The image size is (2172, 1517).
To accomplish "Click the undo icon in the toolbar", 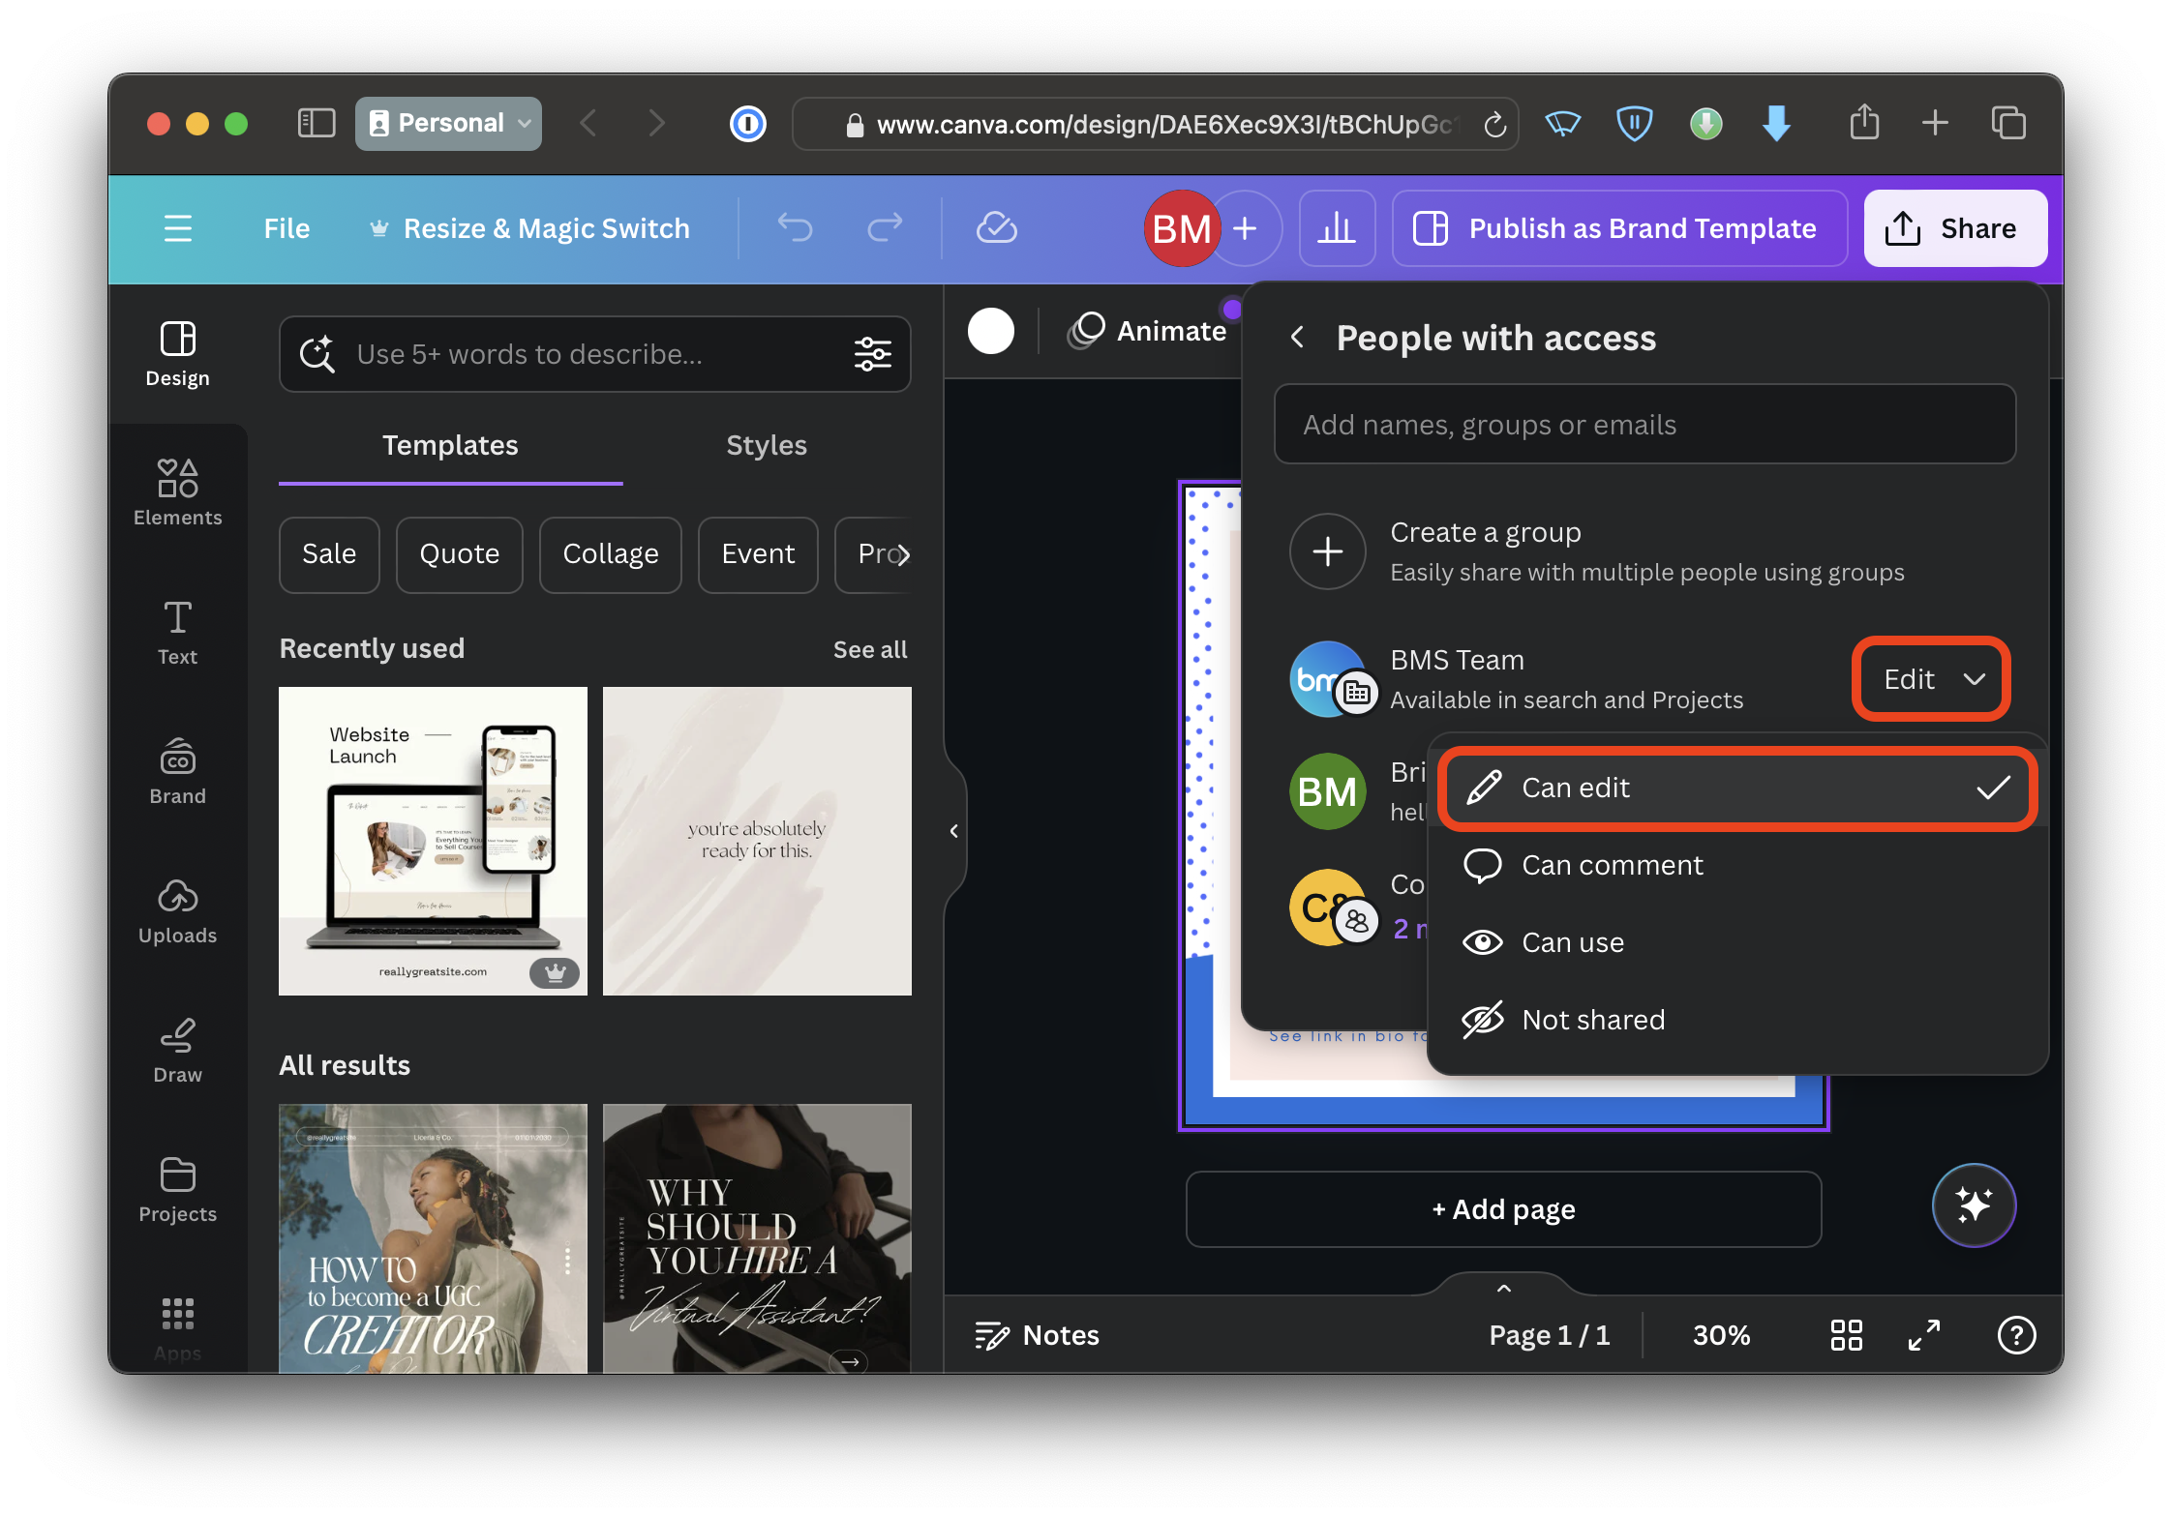I will pos(795,228).
